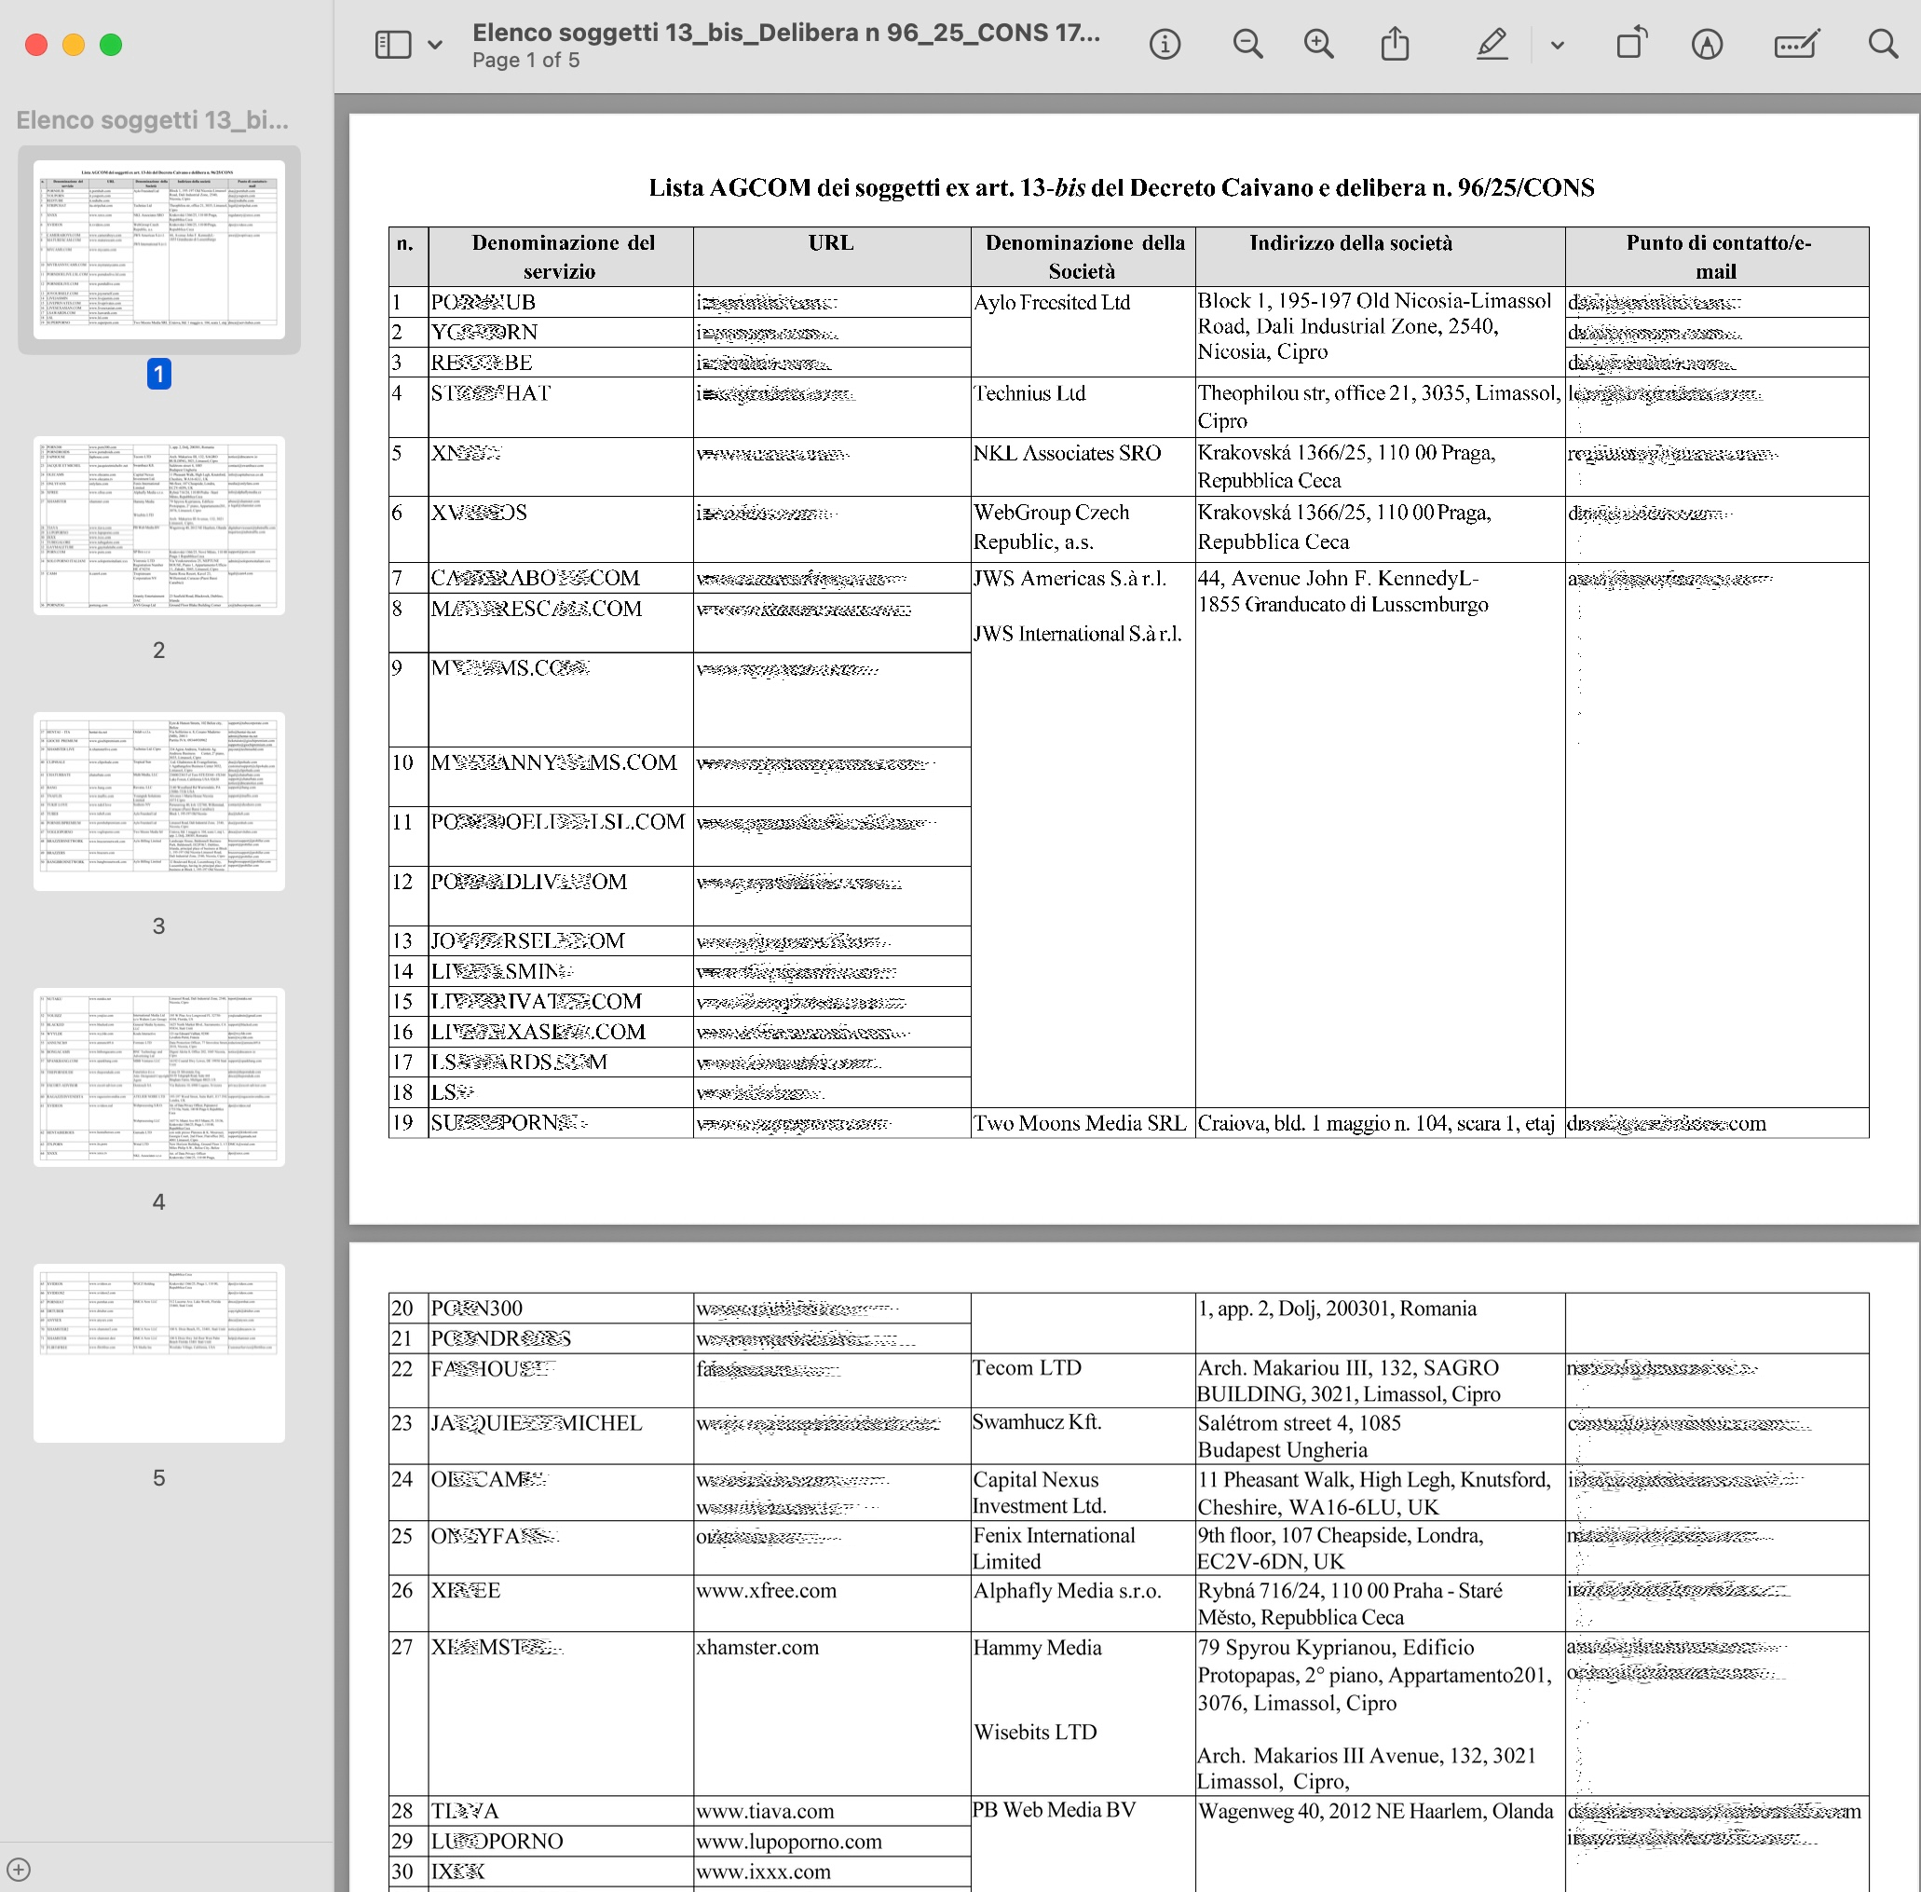Screen dimensions: 1921x1892
Task: Click the sidebar view toggle icon
Action: [392, 45]
